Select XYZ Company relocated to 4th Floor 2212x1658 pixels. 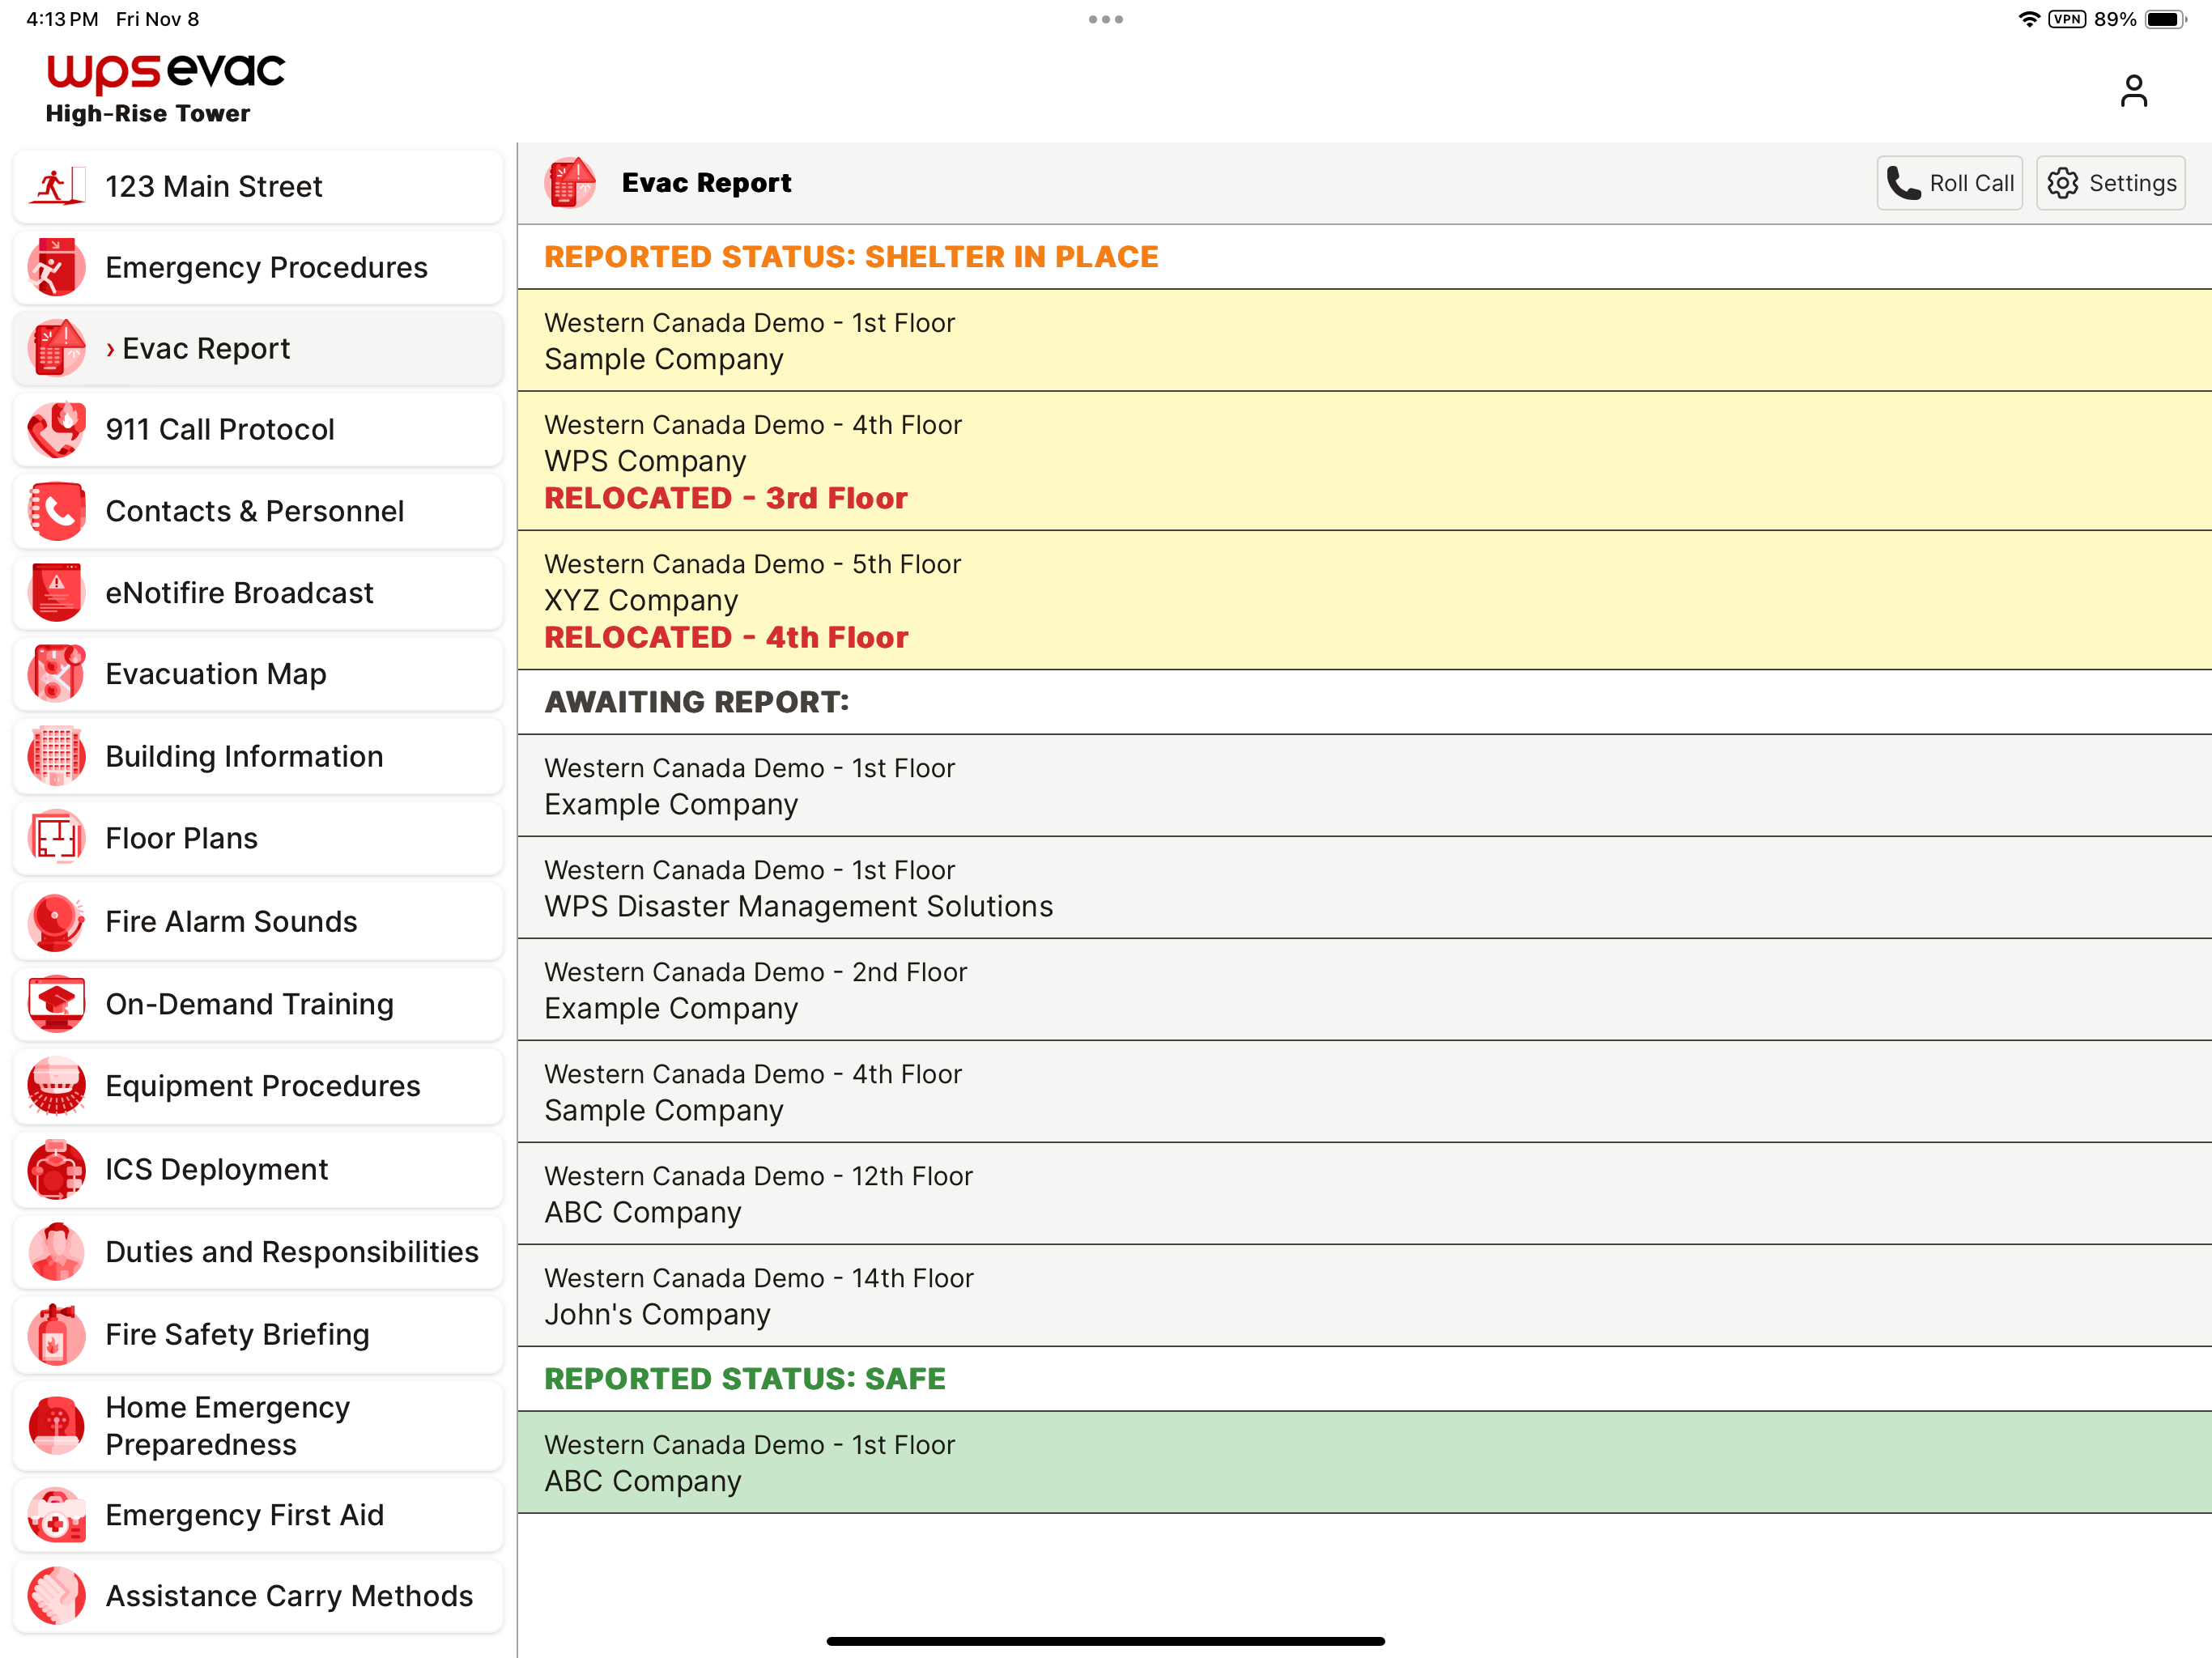click(1364, 600)
